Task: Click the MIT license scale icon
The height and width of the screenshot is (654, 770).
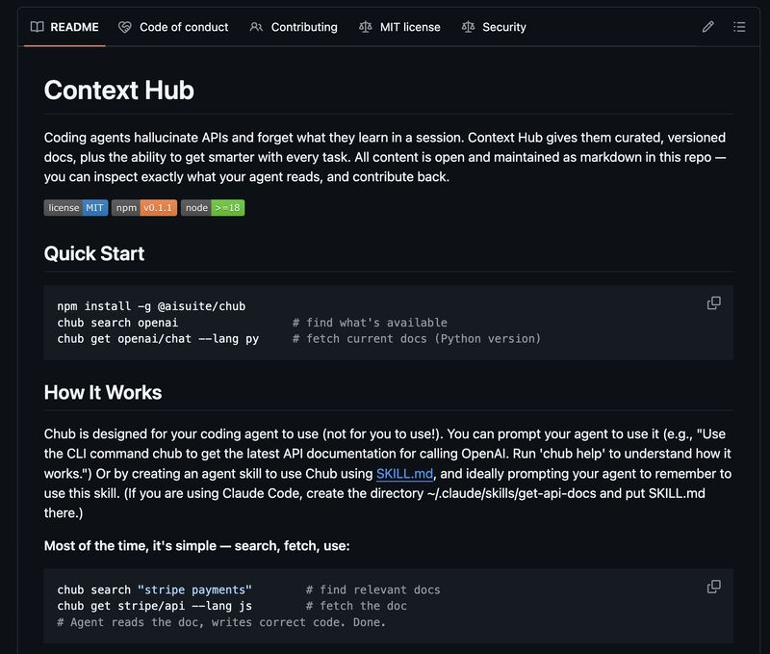Action: click(x=366, y=27)
